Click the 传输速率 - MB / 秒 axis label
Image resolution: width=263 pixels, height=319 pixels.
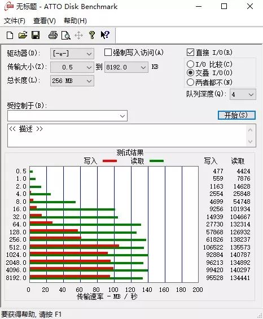[107, 296]
